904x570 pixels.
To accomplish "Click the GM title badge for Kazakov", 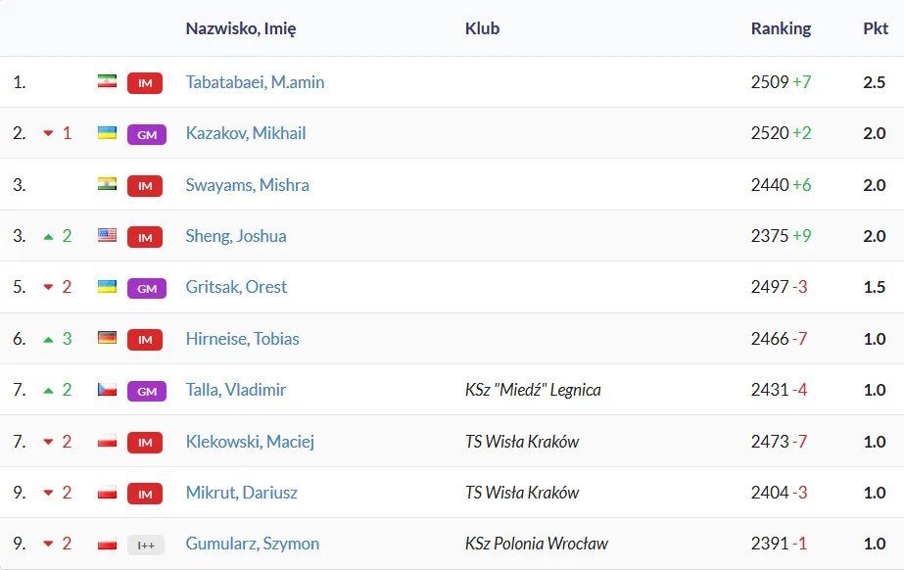I will pos(146,134).
